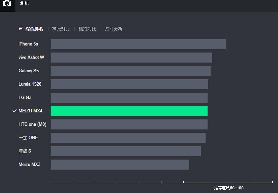
Task: Click the Lumia 1520 score bar
Action: pos(129,84)
